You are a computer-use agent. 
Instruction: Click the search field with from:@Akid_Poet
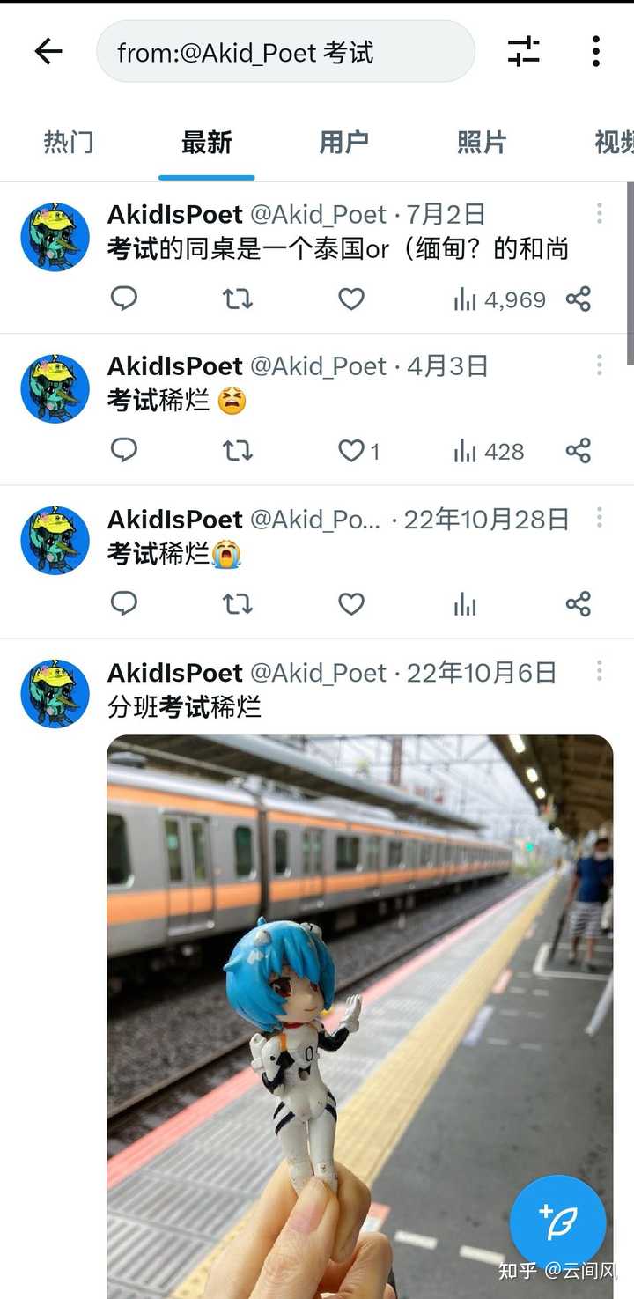(286, 52)
